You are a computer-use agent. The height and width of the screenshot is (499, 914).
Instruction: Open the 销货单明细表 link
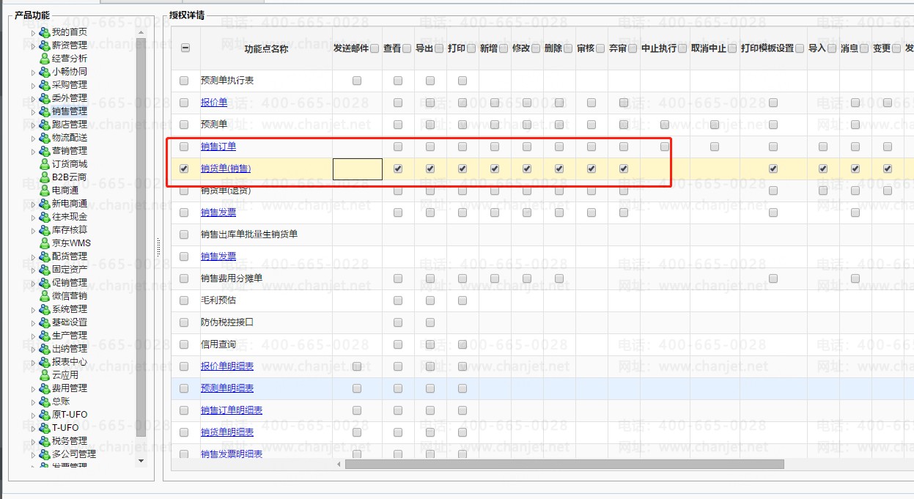tap(227, 432)
